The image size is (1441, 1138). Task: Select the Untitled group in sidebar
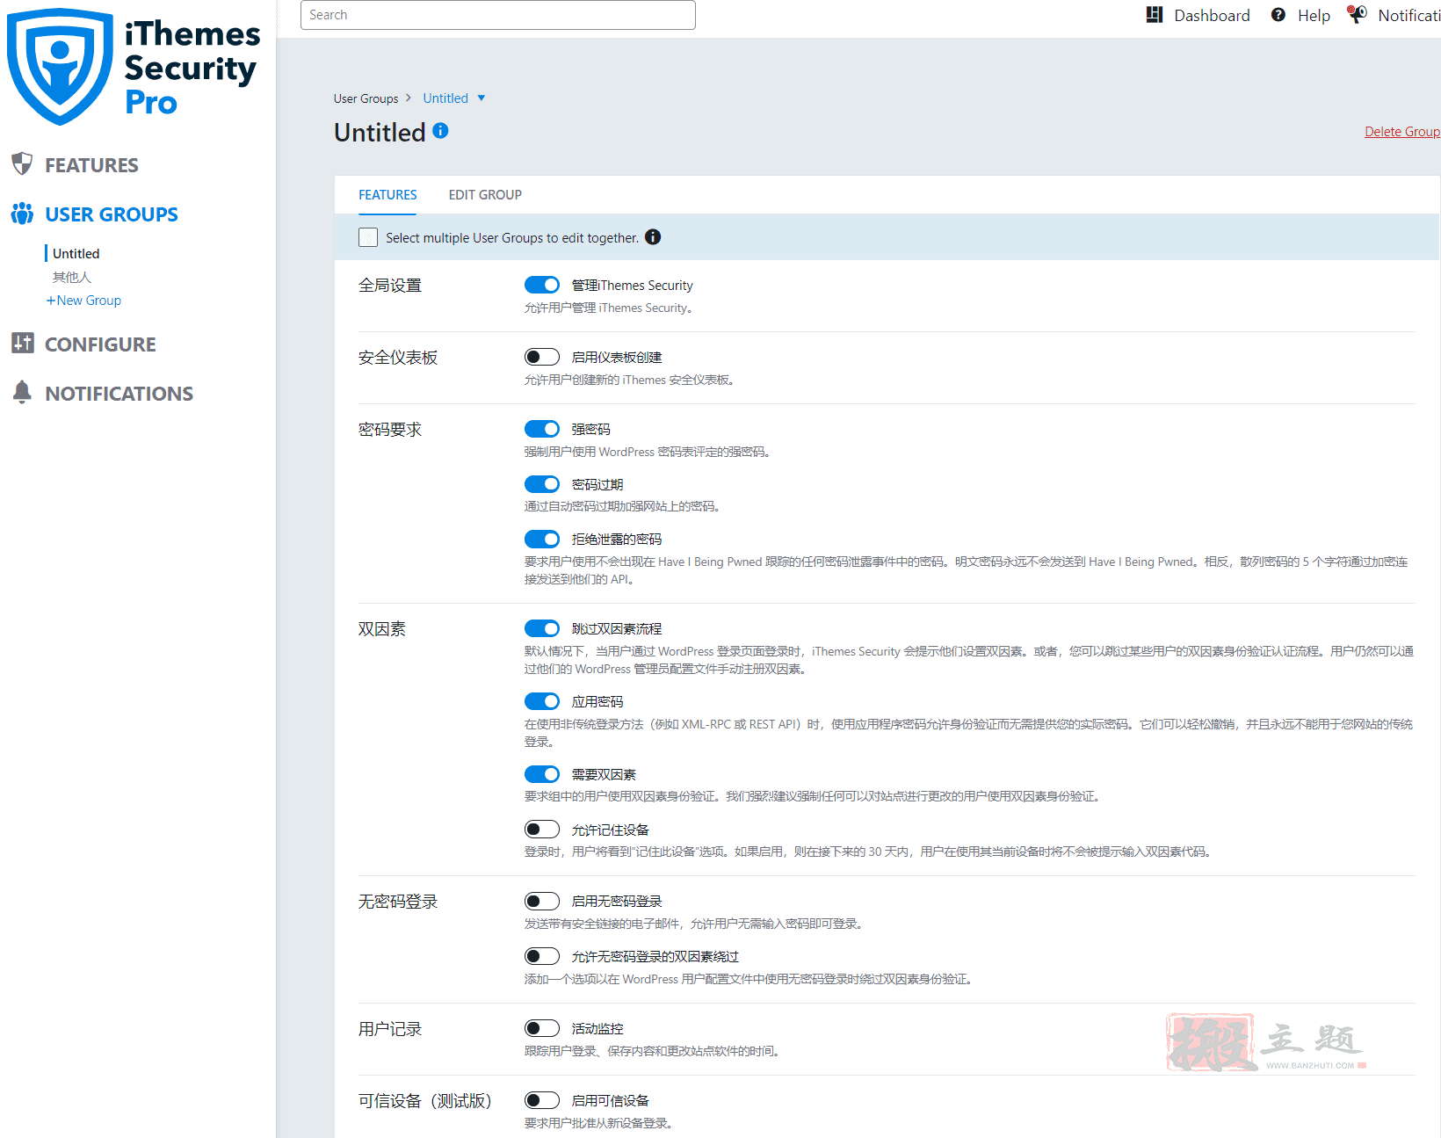coord(76,253)
